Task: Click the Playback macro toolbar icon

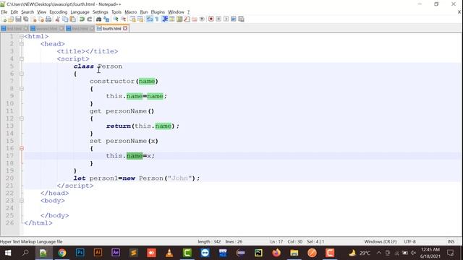Action: [226, 19]
